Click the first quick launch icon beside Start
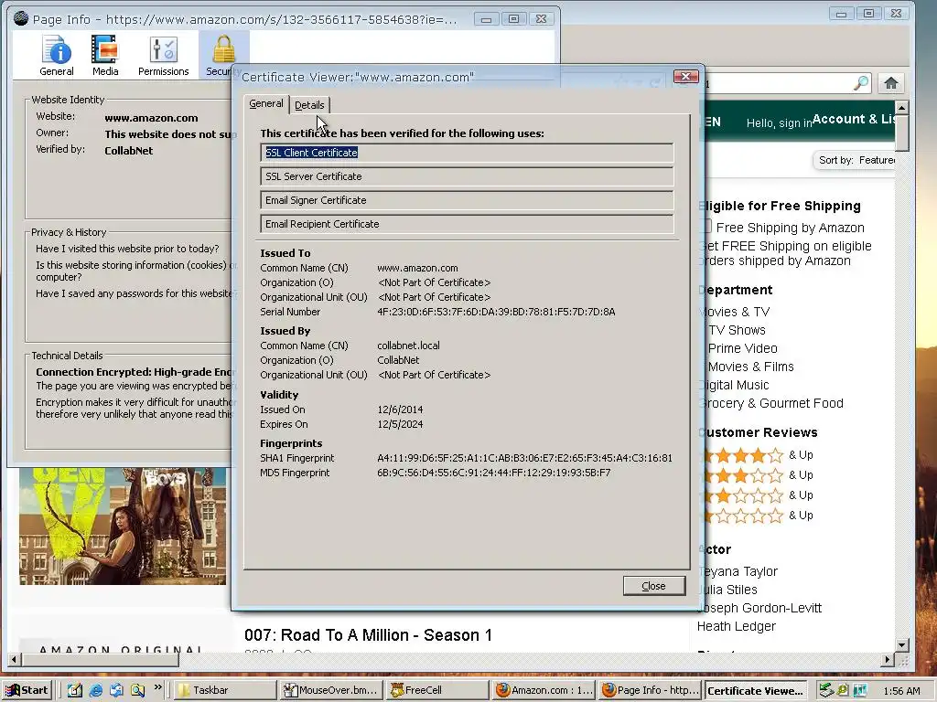The width and height of the screenshot is (937, 702). (75, 691)
